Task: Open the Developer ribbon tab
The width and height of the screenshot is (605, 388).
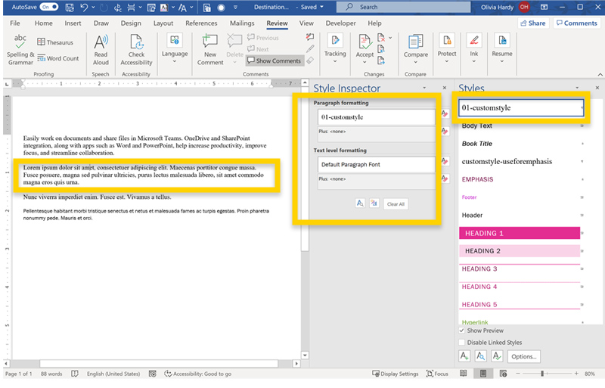Action: 340,23
